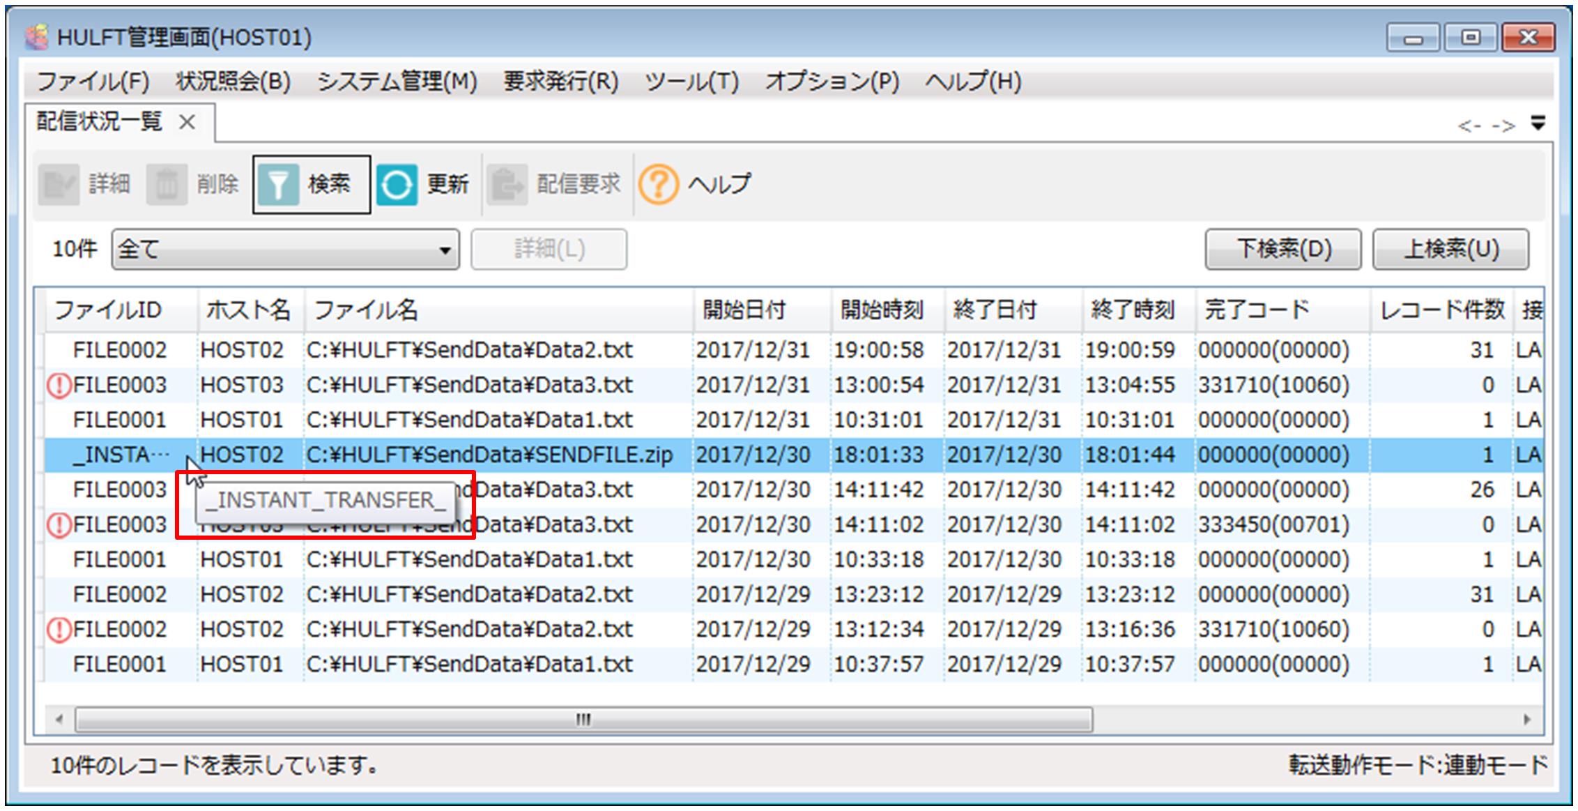Viewport: 1578px width, 811px height.
Task: Click the 検索 funnel filter icon
Action: [x=278, y=185]
